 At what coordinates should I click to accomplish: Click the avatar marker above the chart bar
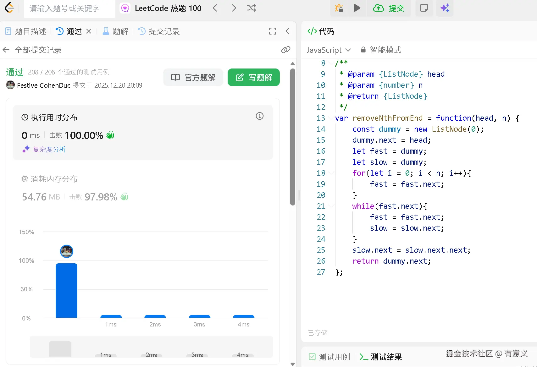pyautogui.click(x=66, y=251)
